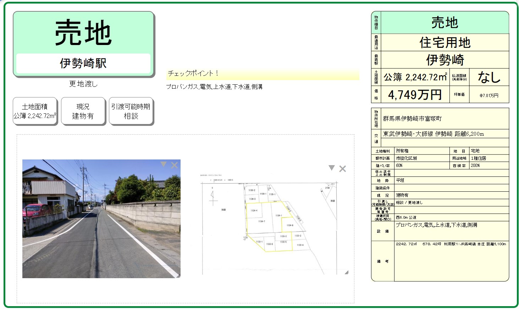Click the 伊勢崎駅 station field

point(83,63)
